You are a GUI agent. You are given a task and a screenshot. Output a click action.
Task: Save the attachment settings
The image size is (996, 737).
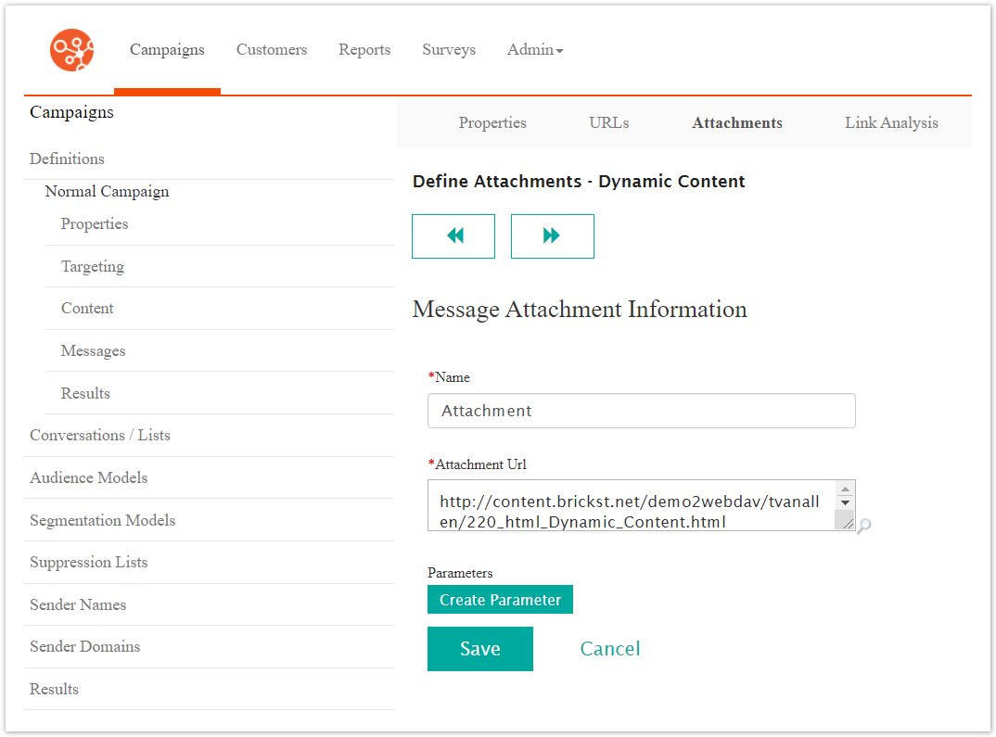[480, 649]
